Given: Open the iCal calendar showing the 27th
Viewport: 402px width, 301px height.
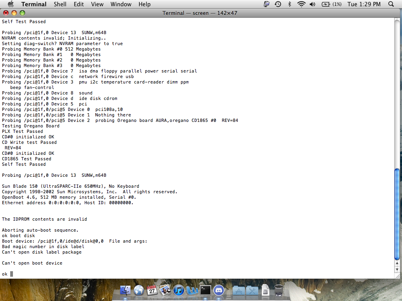Looking at the screenshot, I should tap(152, 290).
